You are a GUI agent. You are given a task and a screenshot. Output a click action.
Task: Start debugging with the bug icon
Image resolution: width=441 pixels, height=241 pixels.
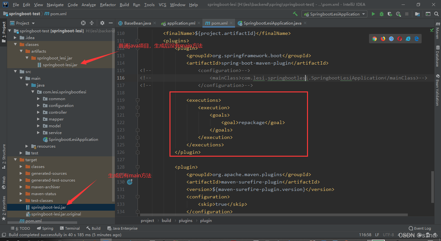point(381,14)
